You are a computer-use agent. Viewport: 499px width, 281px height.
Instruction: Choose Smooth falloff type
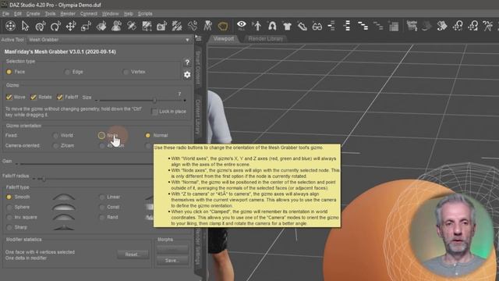9,197
